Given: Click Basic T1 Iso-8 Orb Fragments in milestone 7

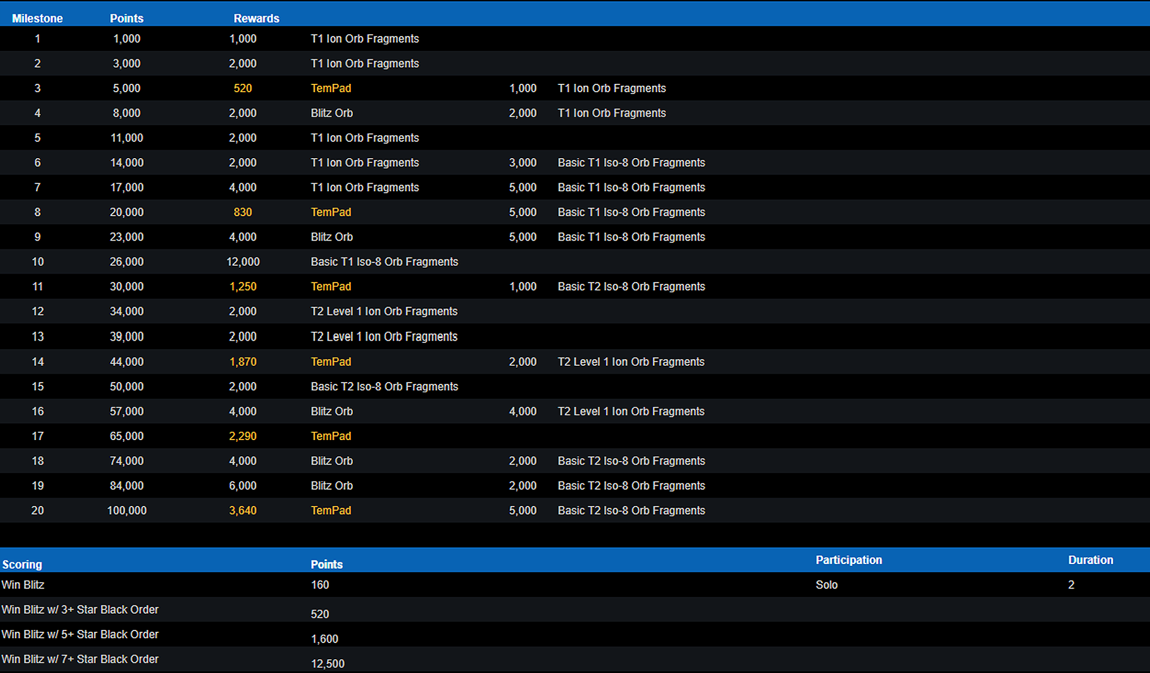Looking at the screenshot, I should [x=631, y=187].
